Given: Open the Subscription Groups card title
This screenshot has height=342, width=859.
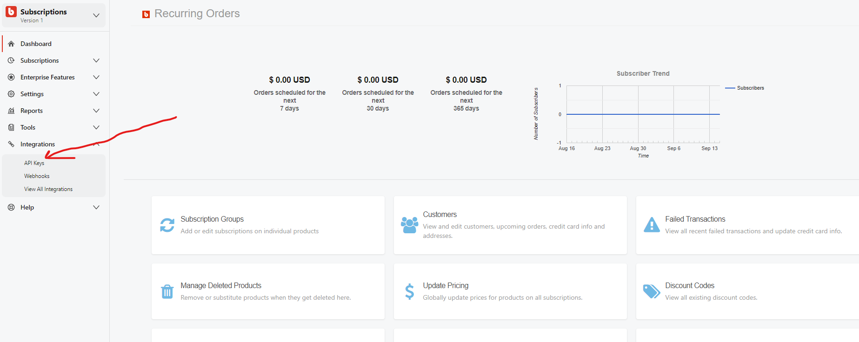Looking at the screenshot, I should pos(212,219).
